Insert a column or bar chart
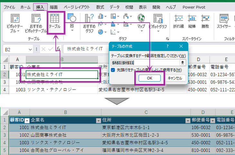This screenshot has width=235, height=155. [x=100, y=16]
